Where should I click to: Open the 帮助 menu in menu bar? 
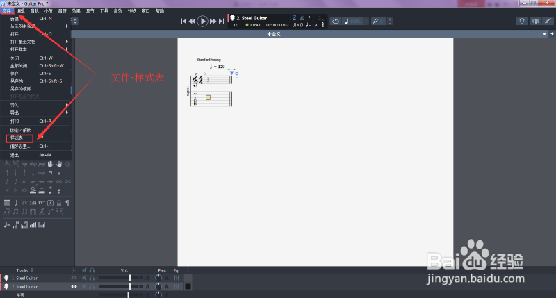[160, 11]
